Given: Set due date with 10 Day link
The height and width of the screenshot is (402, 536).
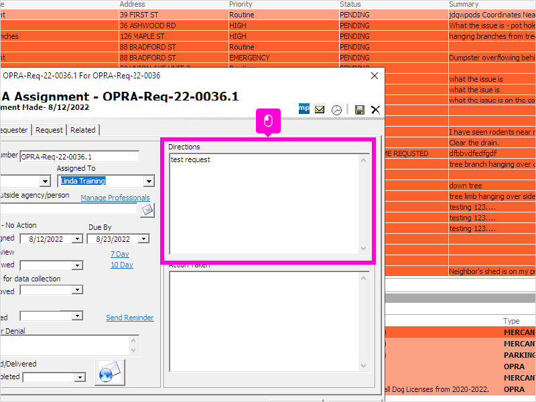Looking at the screenshot, I should (122, 265).
